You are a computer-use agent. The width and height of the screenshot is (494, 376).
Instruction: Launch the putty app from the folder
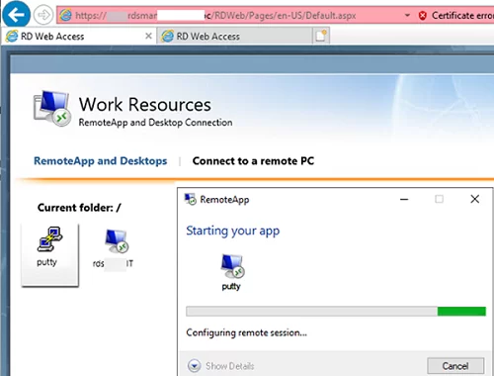[x=50, y=254]
